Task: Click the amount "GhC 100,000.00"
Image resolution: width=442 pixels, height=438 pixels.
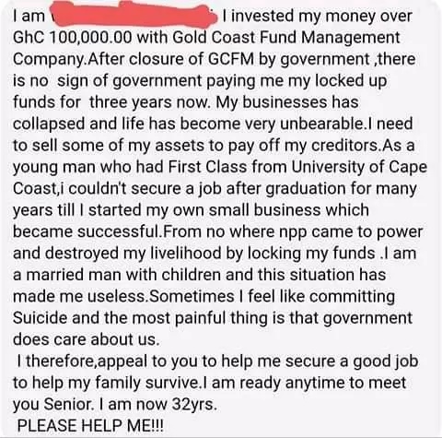Action: point(73,38)
